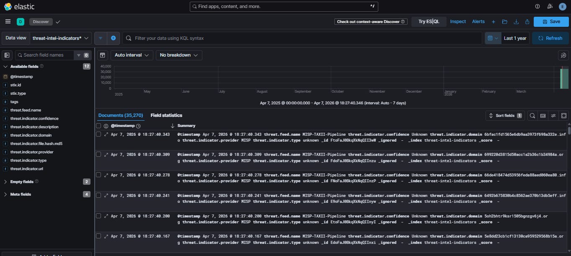Click Check out context-aware Discover

(371, 21)
